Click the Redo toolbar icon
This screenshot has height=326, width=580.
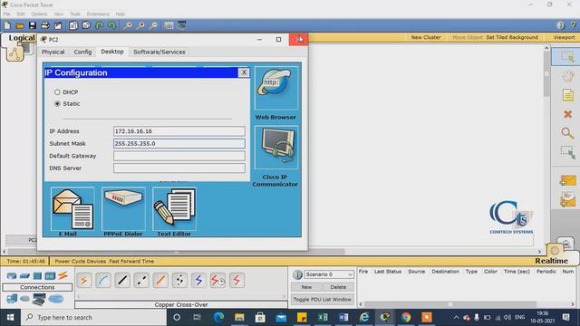click(111, 25)
